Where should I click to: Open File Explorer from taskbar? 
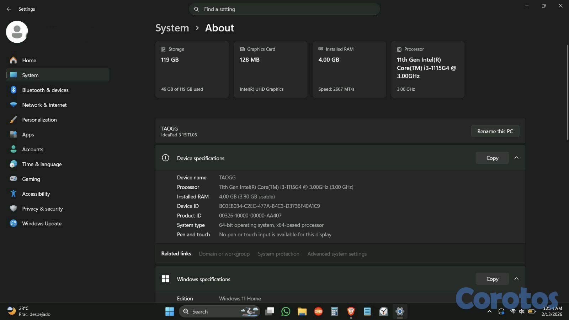pos(302,311)
